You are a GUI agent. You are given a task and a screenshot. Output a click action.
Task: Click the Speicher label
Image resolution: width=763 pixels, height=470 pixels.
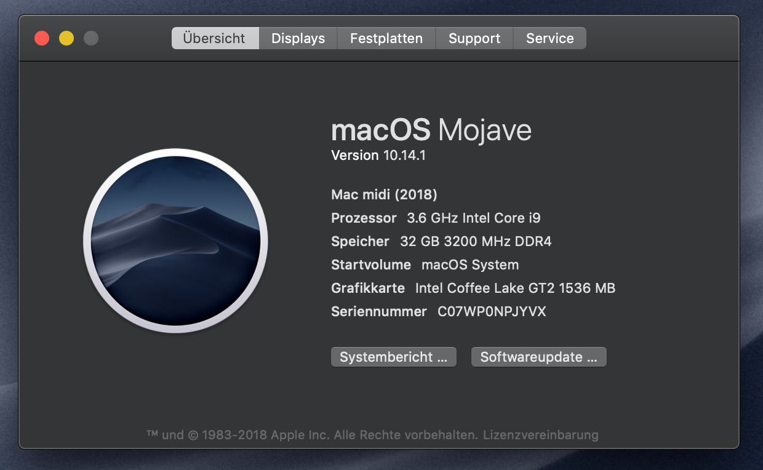360,242
